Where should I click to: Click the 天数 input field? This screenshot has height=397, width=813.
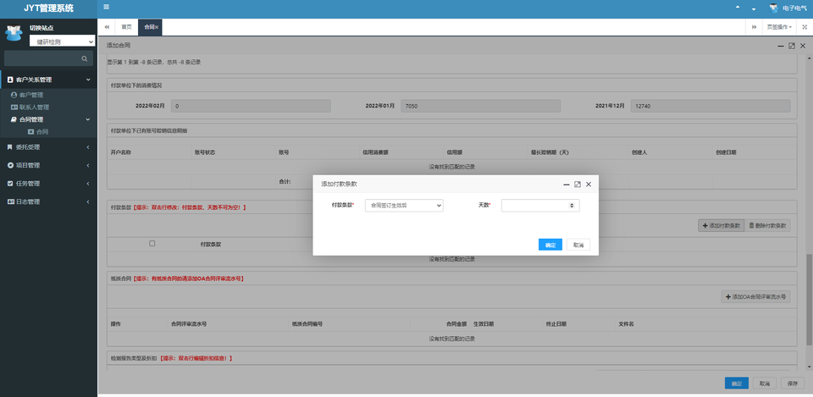534,205
